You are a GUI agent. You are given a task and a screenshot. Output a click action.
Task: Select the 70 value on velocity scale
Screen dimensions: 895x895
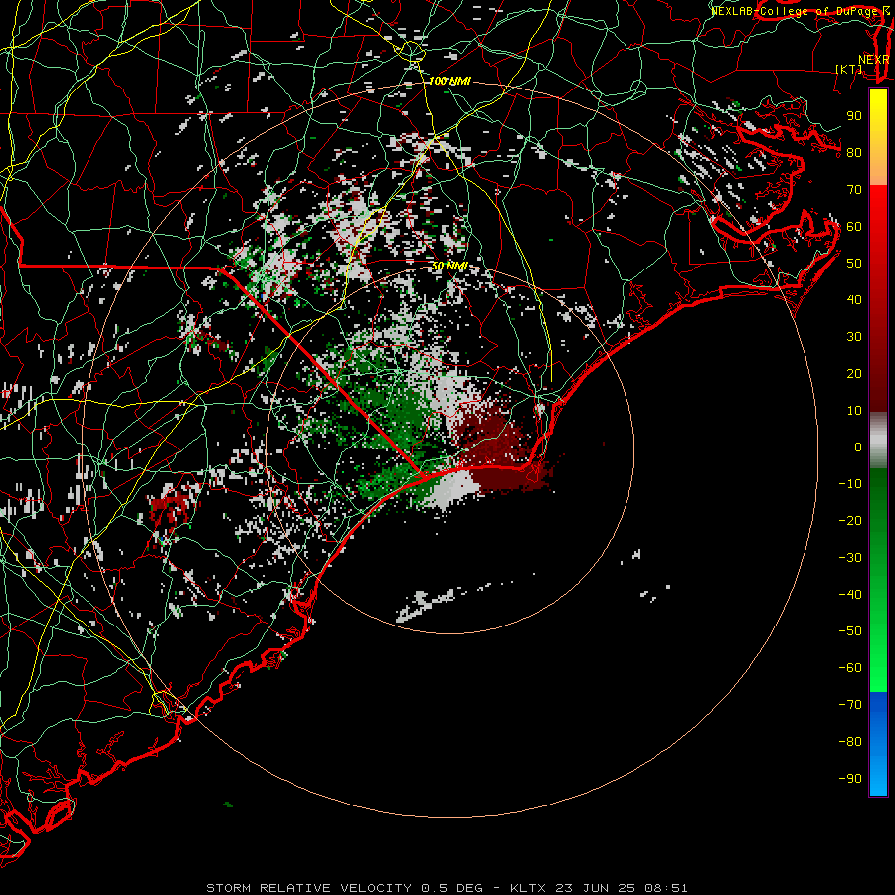pos(854,190)
